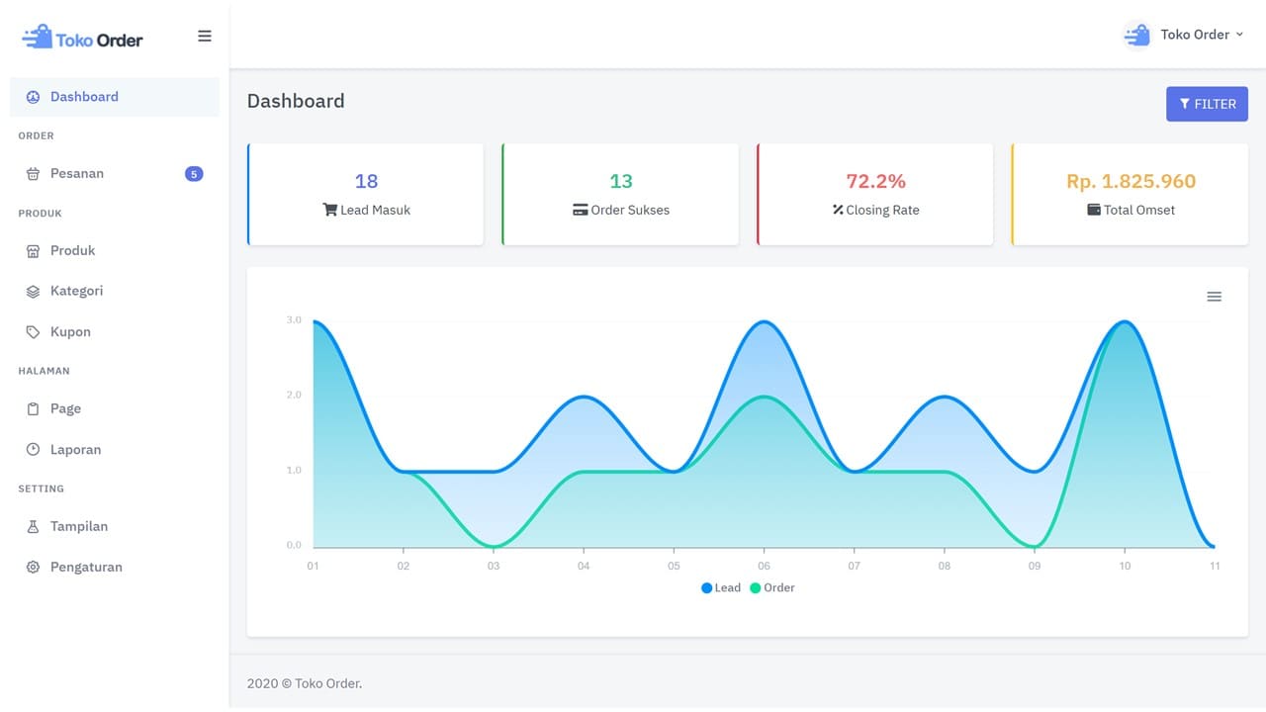Click the Laporan clock icon

[33, 450]
